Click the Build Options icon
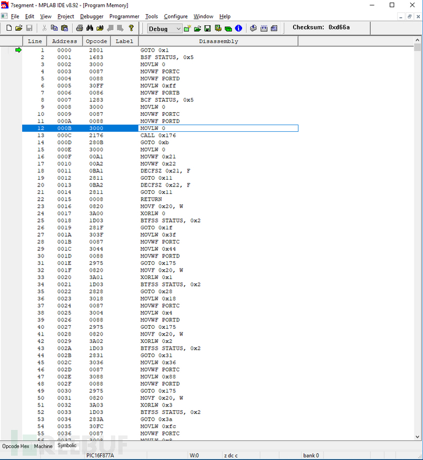 coord(218,28)
